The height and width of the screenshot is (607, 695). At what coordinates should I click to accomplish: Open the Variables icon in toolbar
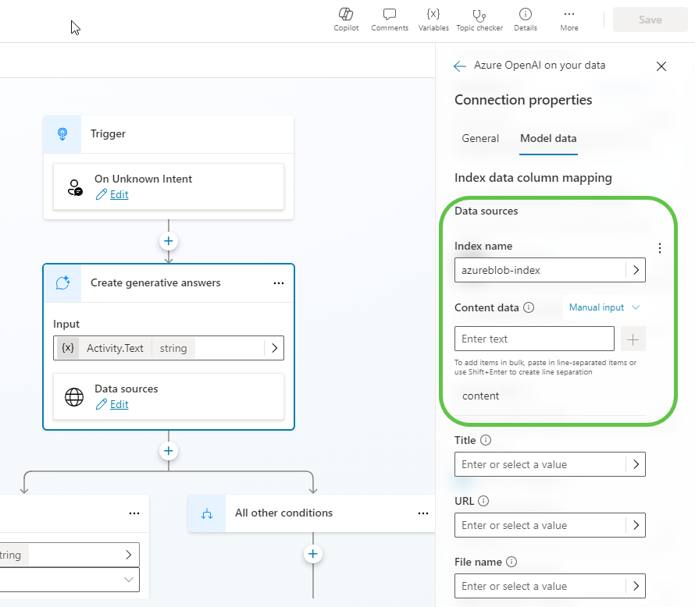click(x=433, y=15)
